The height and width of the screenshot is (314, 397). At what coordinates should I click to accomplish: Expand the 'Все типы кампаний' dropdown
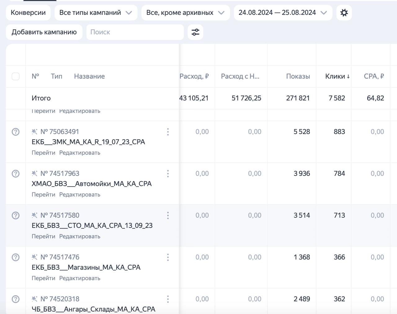point(96,13)
